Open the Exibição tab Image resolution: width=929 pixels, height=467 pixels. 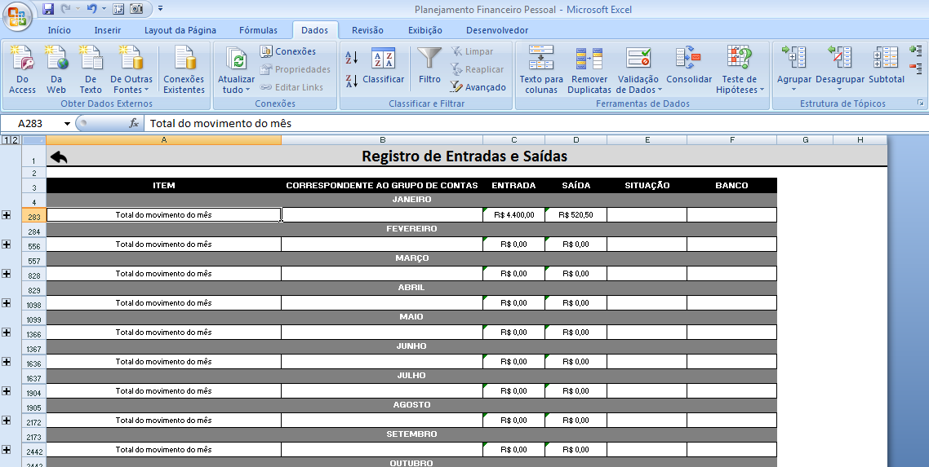point(424,30)
